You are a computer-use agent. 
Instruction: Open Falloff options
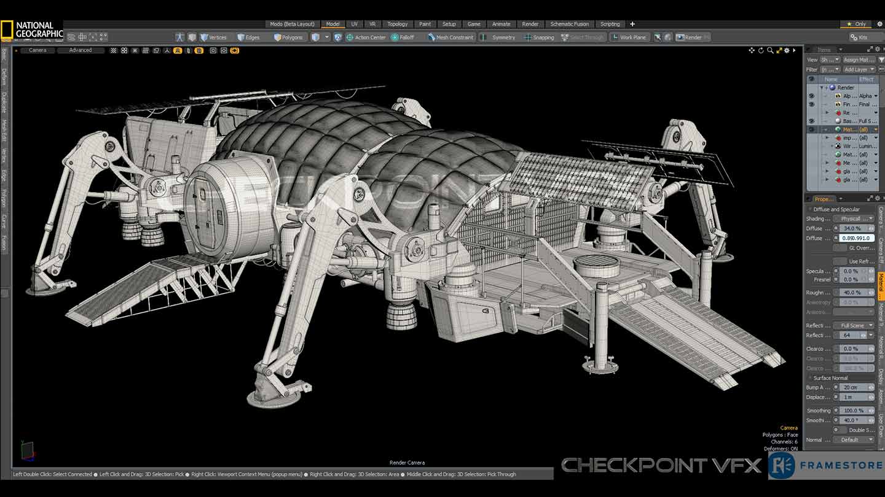(x=403, y=37)
